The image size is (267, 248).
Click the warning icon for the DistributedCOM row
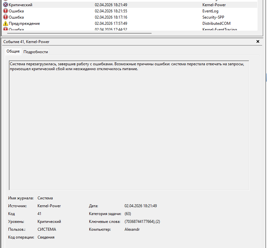pyautogui.click(x=6, y=23)
